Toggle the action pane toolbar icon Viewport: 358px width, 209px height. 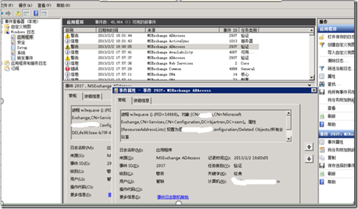pyautogui.click(x=44, y=13)
